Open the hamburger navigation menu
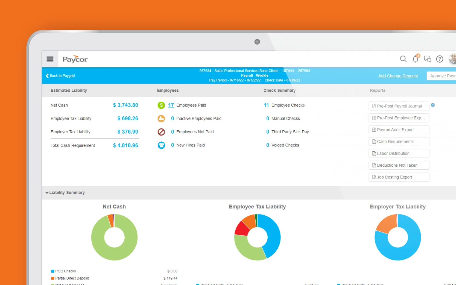The width and height of the screenshot is (456, 285). (x=50, y=59)
